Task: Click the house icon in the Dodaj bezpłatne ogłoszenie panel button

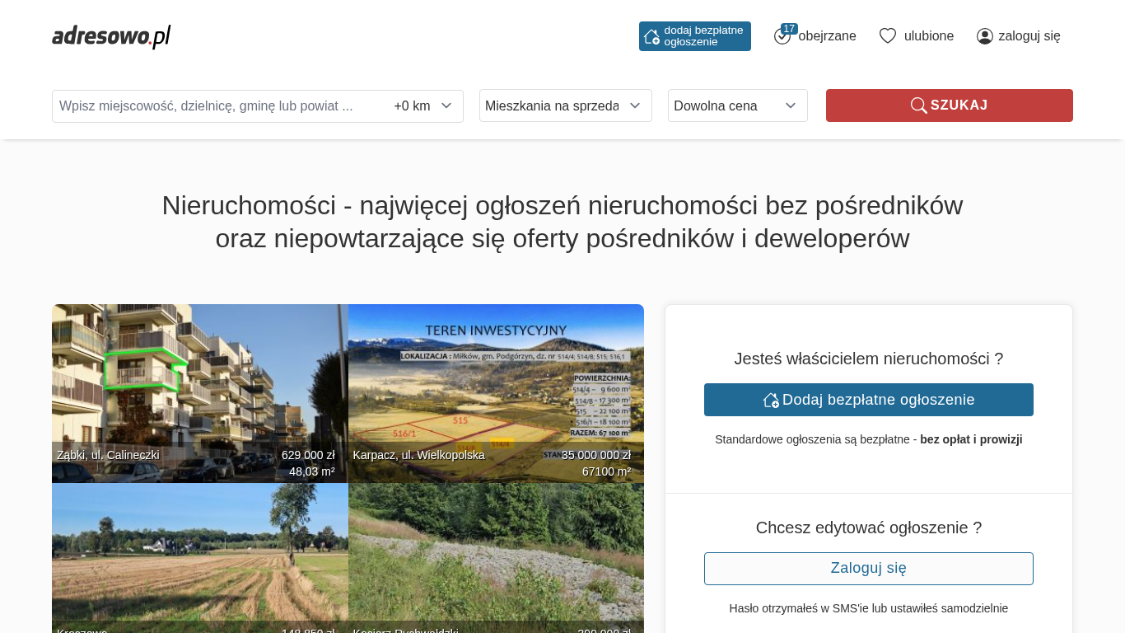Action: tap(771, 400)
